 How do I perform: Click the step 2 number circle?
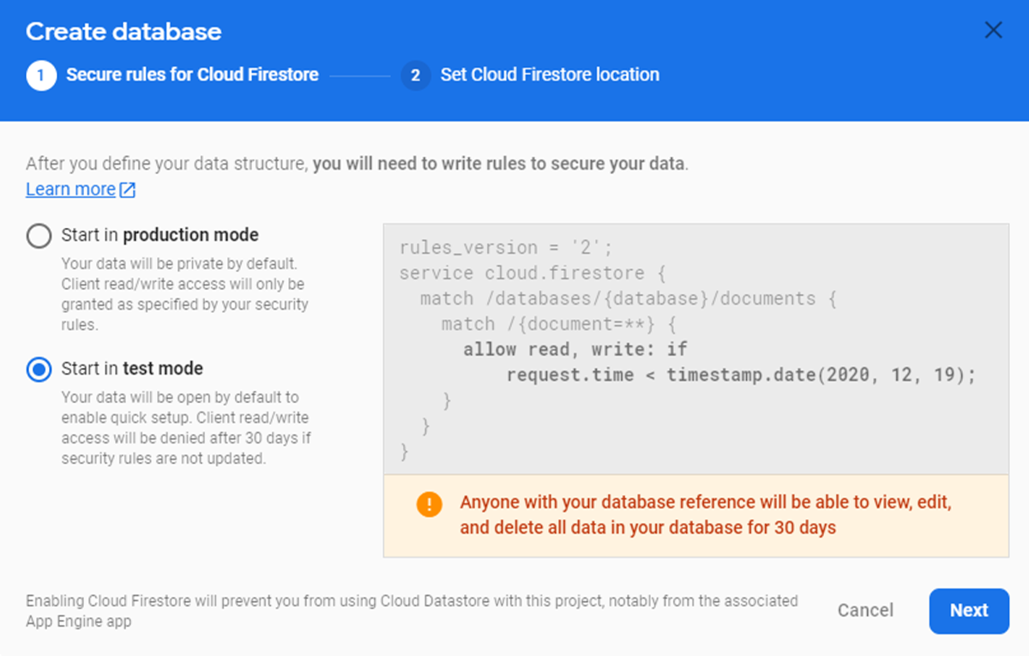pos(415,75)
